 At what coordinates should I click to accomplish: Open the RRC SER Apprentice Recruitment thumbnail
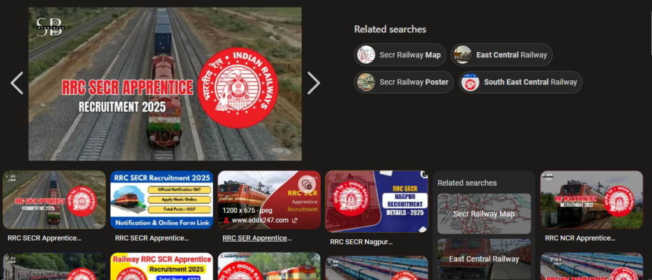[x=269, y=200]
